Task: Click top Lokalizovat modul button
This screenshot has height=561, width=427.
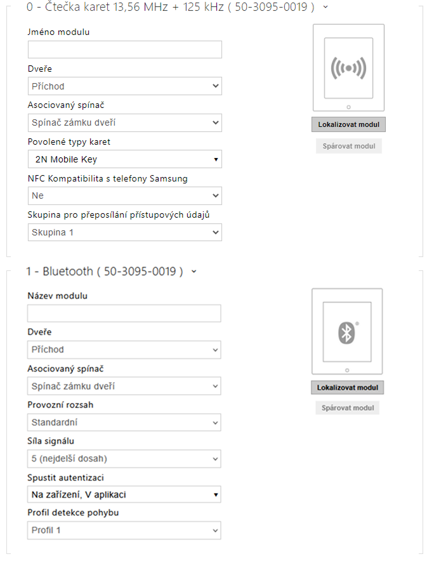Action: pos(348,124)
